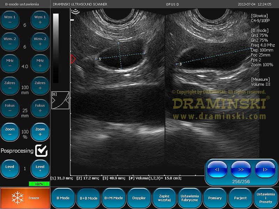Click gamma curve box labeled [6]
Viewport: 279px width, 209px height.
pyautogui.click(x=60, y=100)
